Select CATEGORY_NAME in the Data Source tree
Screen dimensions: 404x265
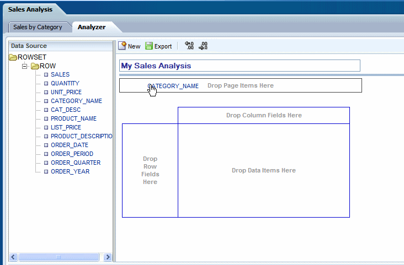point(76,101)
